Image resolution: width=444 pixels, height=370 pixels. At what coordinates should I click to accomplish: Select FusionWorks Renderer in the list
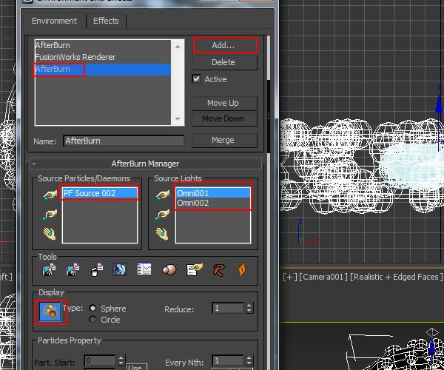pyautogui.click(x=103, y=57)
